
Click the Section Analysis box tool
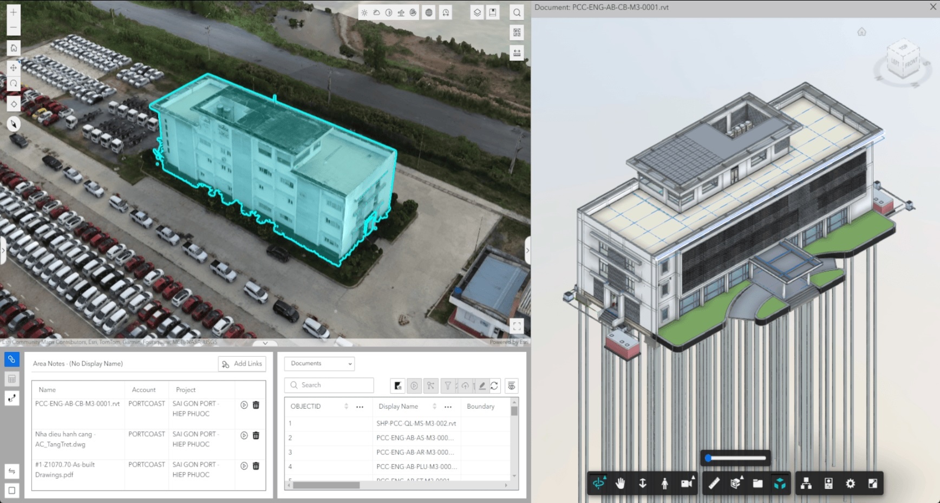[735, 484]
